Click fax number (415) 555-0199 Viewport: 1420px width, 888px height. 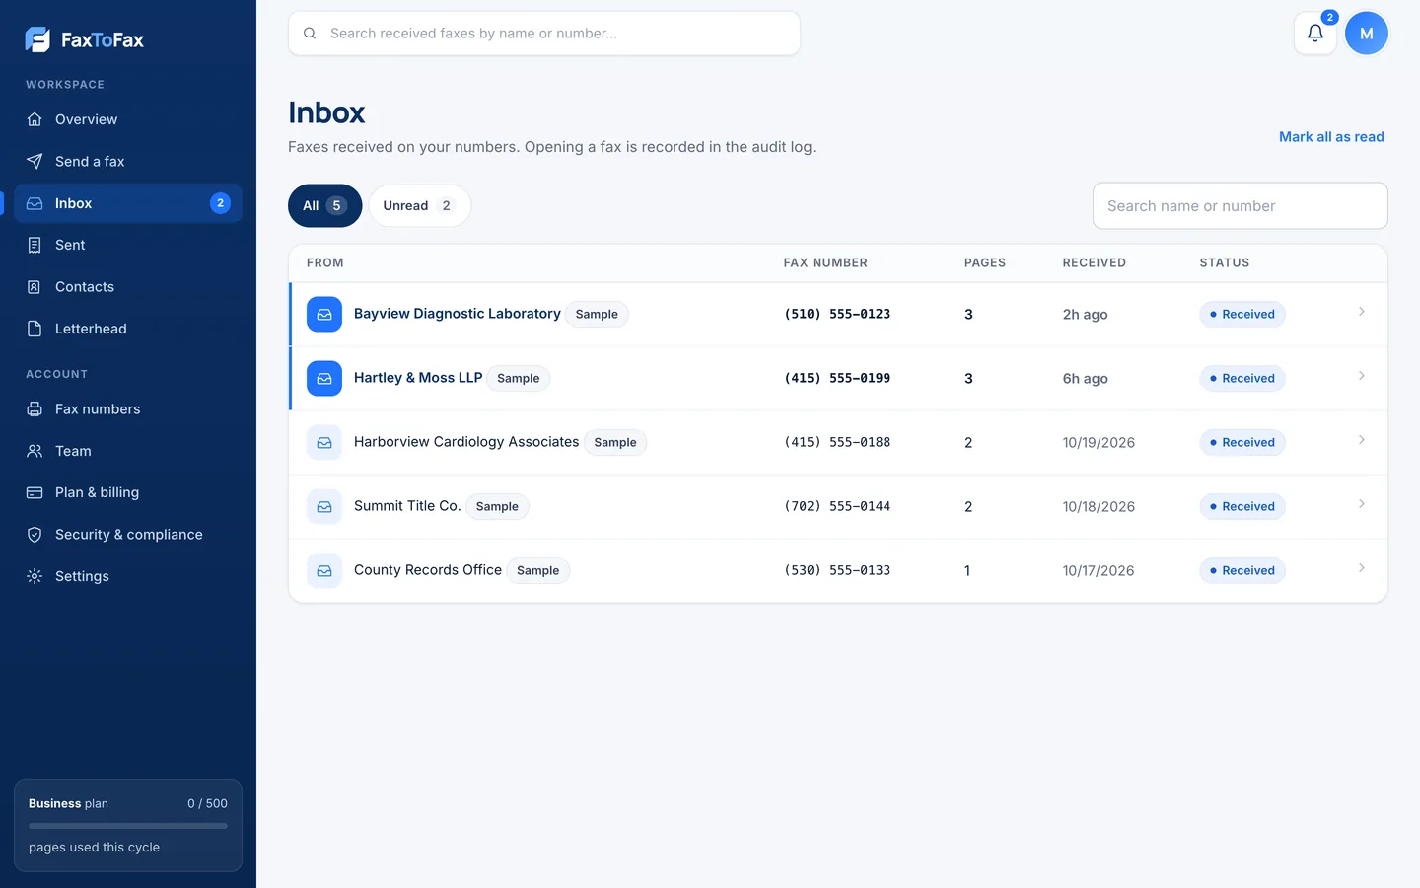(837, 379)
